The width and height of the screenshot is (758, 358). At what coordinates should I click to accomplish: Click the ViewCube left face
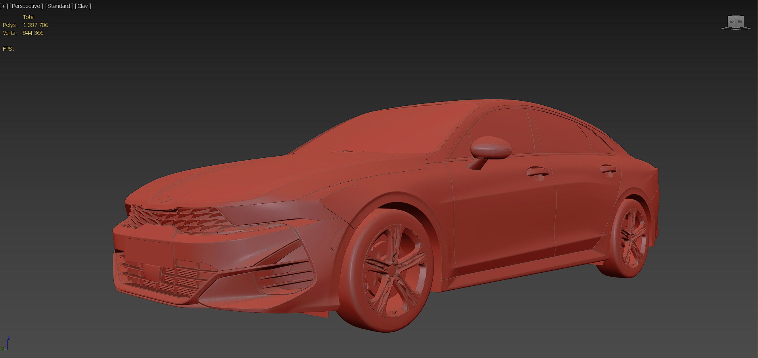click(732, 22)
